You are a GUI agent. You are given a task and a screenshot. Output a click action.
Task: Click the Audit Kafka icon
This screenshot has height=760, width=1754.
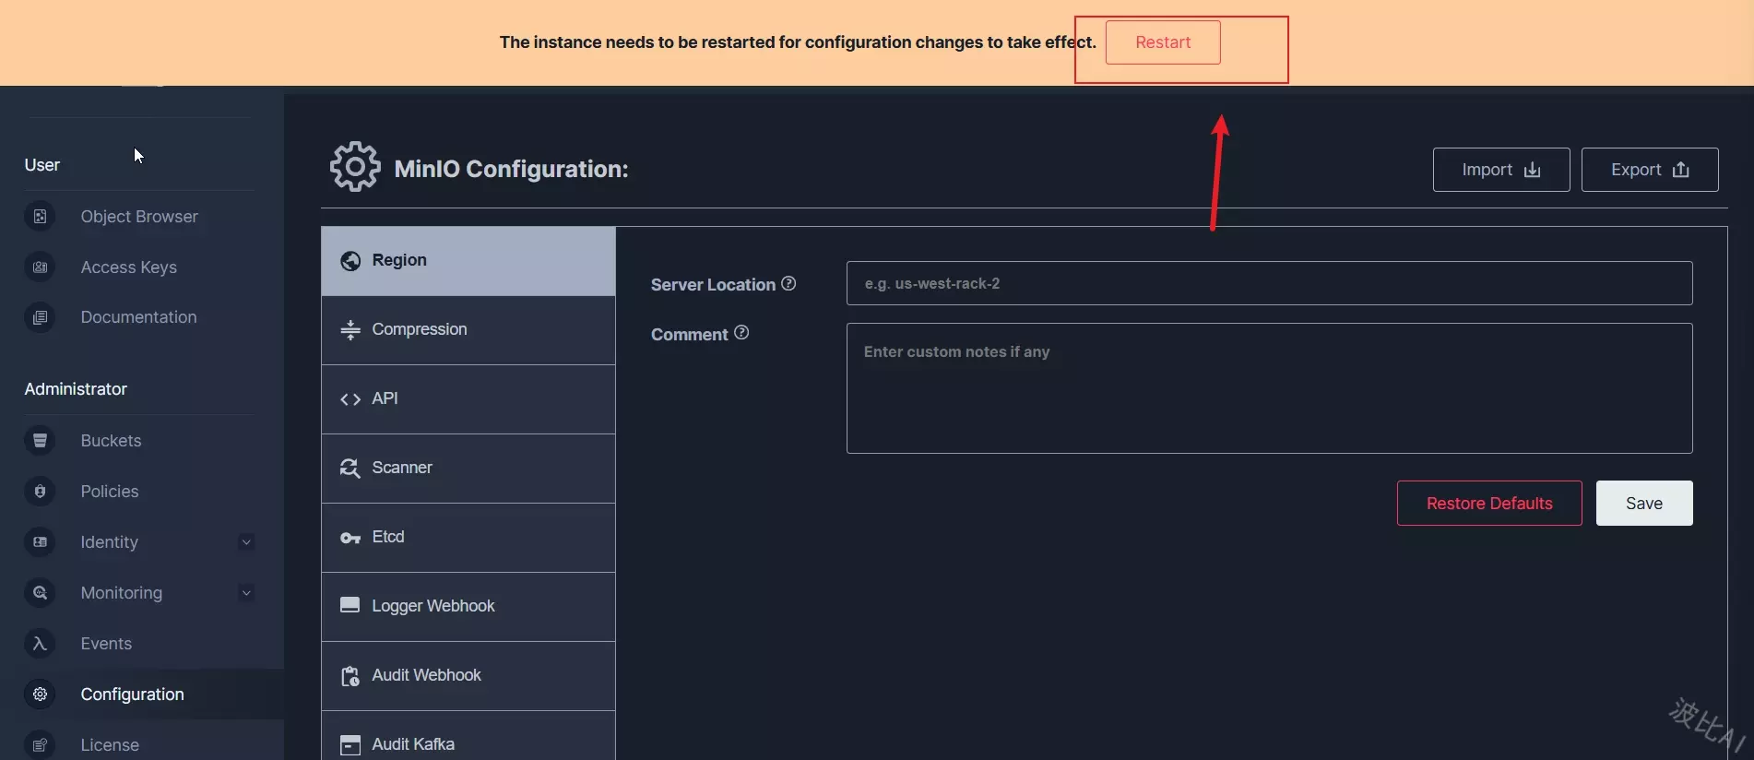tap(350, 745)
